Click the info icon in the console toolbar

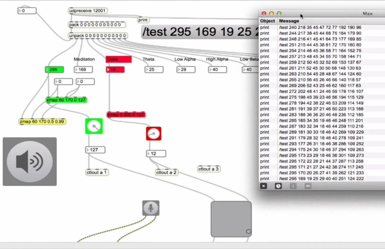pyautogui.click(x=293, y=186)
